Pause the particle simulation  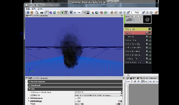pyautogui.click(x=75, y=13)
